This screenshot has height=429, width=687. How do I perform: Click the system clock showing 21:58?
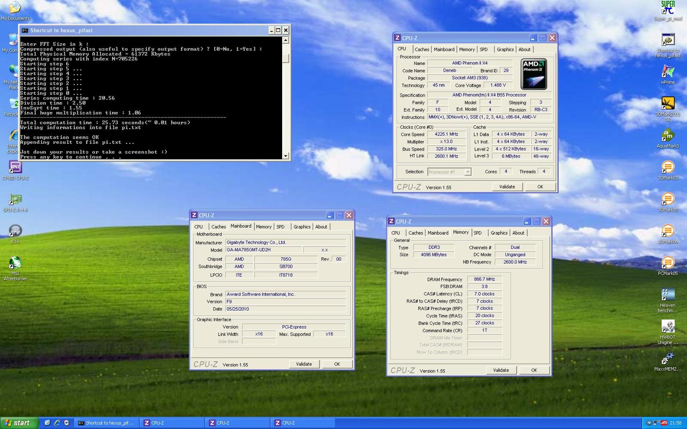pyautogui.click(x=675, y=423)
